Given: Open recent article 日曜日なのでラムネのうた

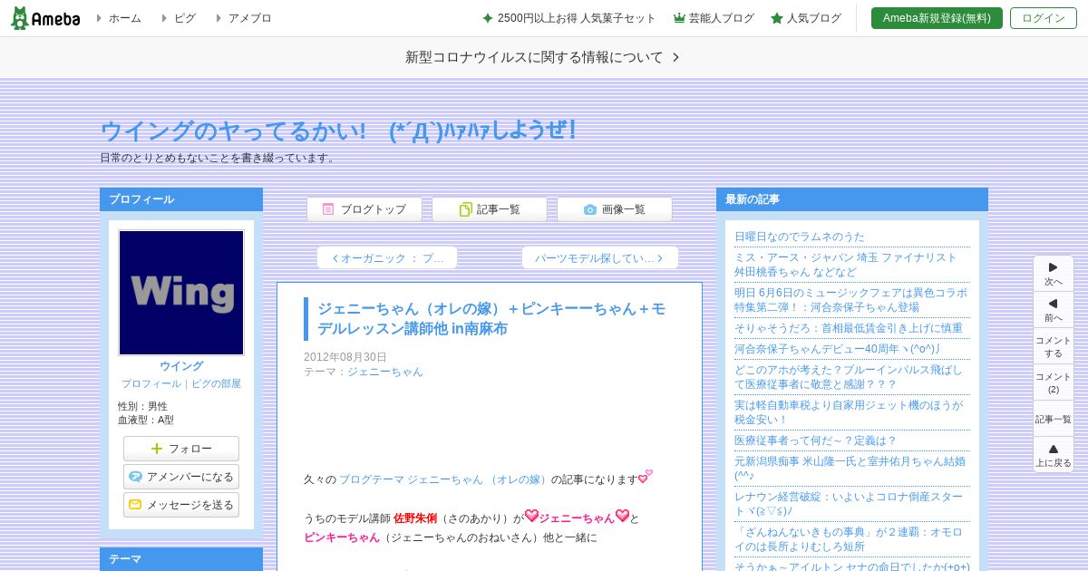Looking at the screenshot, I should (x=800, y=237).
